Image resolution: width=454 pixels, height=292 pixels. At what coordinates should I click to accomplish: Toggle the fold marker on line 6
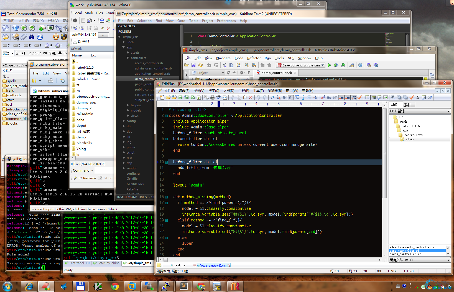tap(166, 139)
